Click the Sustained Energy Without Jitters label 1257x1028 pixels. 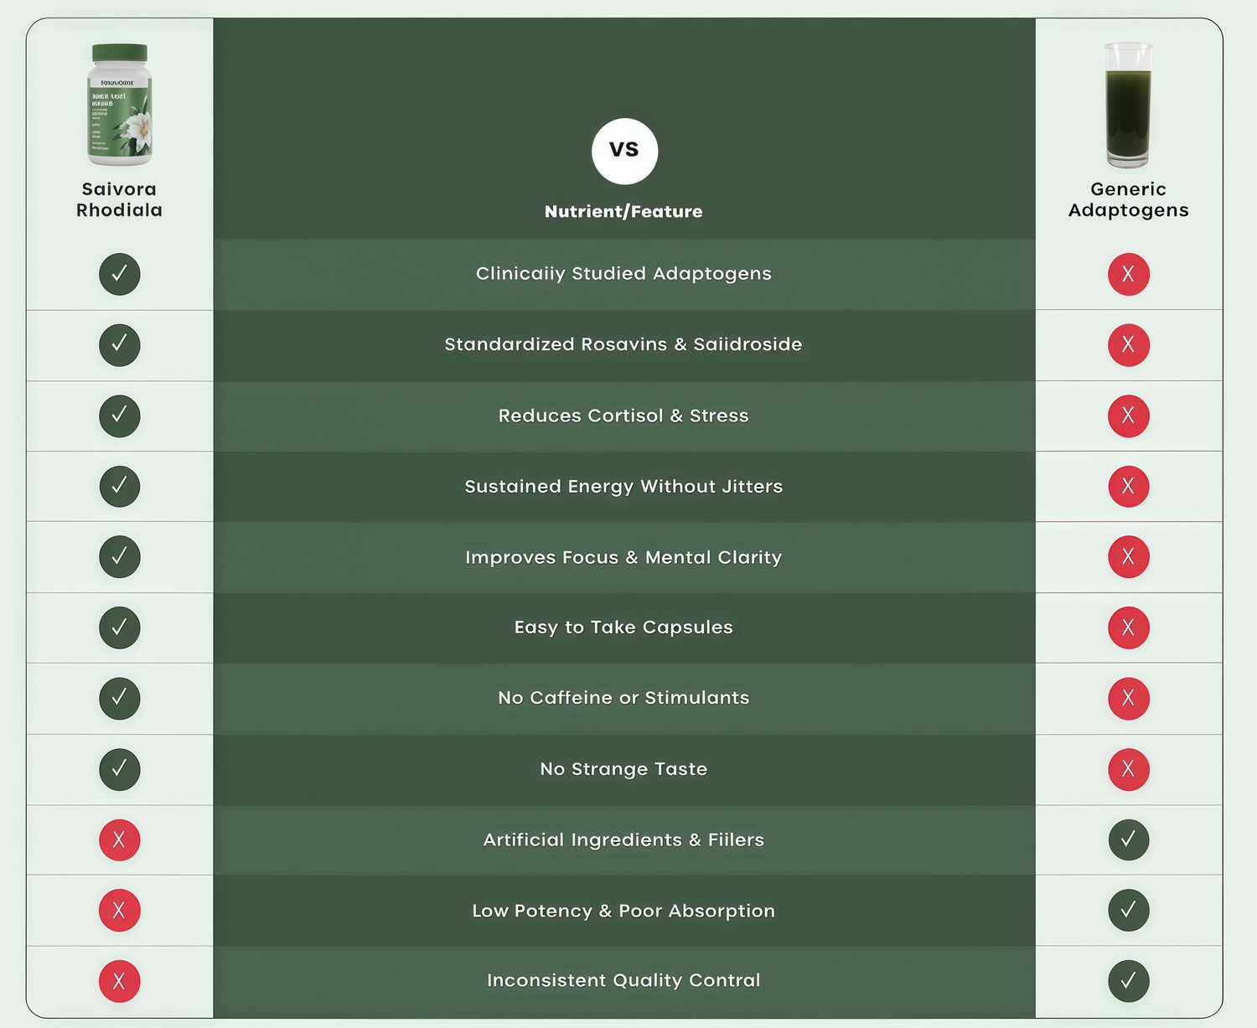click(623, 487)
